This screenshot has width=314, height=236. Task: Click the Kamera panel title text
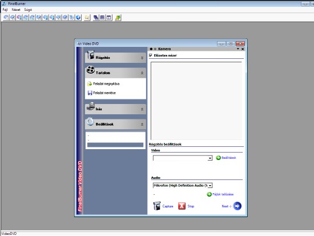tap(164, 49)
